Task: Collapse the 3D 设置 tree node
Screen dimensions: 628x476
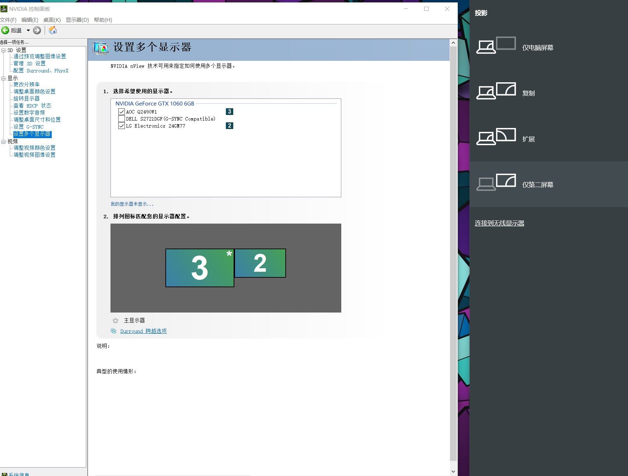Action: (x=4, y=50)
